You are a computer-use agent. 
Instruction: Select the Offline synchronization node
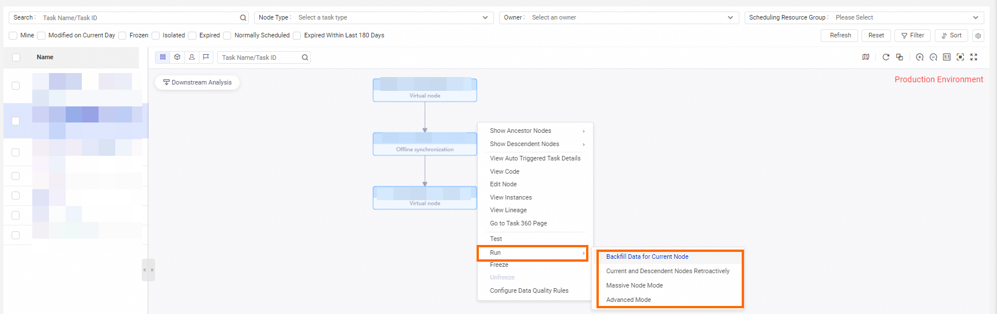(x=425, y=144)
